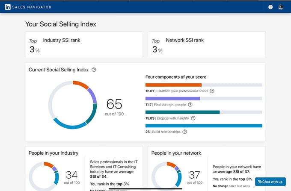Click the Your Social Selling Index title

tap(61, 24)
